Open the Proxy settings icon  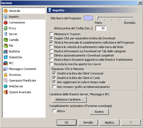[x=6, y=28]
